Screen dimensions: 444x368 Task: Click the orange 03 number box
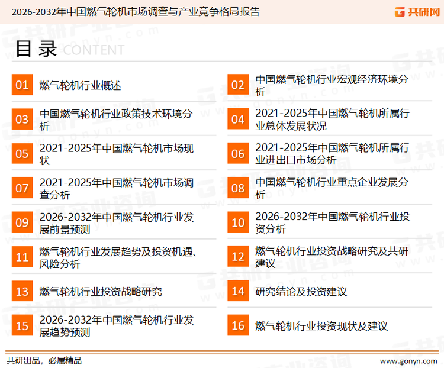tap(22, 119)
